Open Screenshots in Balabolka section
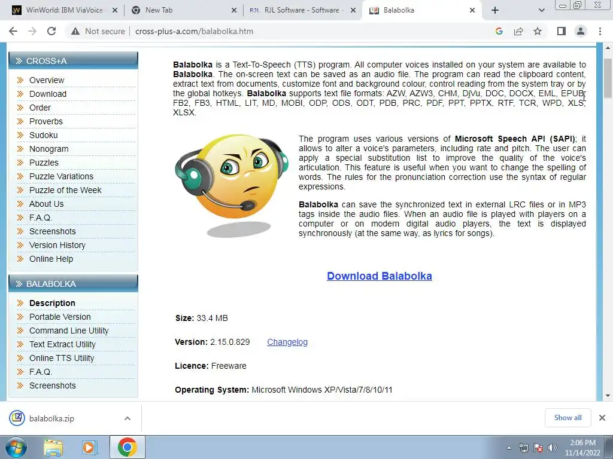The width and height of the screenshot is (613, 459). [53, 385]
